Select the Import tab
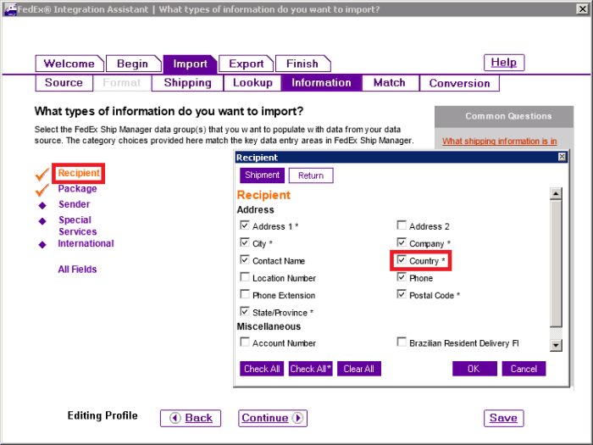 point(191,64)
